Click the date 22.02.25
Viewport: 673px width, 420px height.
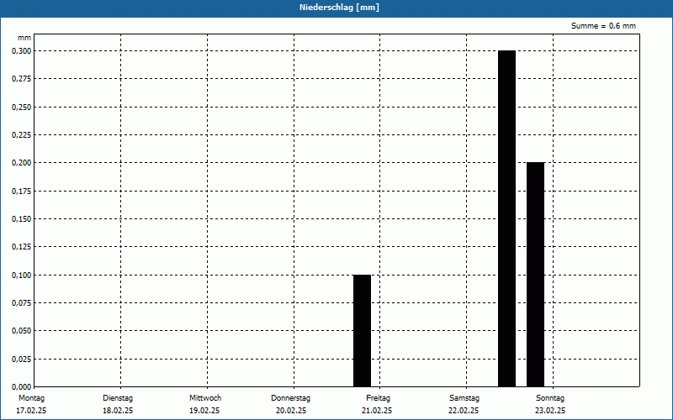point(464,411)
